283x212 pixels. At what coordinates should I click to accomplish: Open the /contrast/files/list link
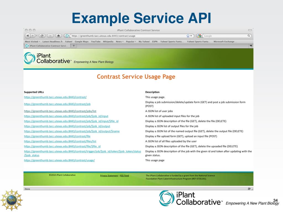pyautogui.click(x=60, y=141)
